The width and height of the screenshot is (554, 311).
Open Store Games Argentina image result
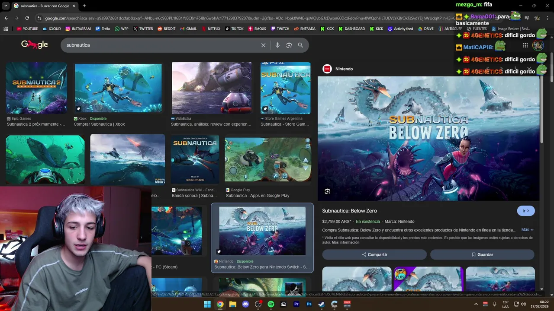pyautogui.click(x=285, y=88)
